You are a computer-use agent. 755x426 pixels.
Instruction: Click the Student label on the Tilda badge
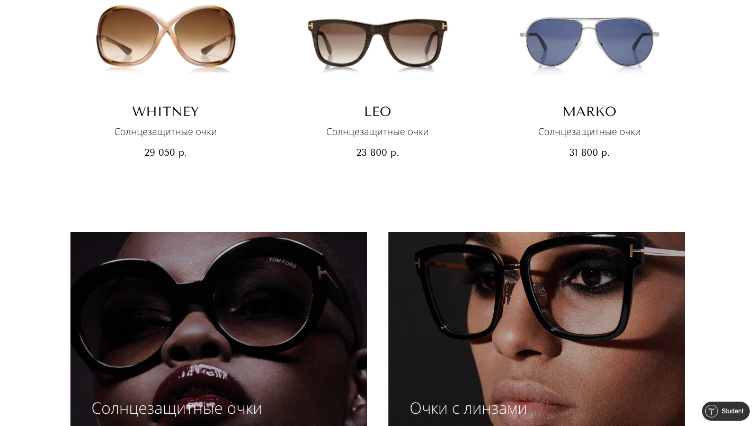pos(732,411)
